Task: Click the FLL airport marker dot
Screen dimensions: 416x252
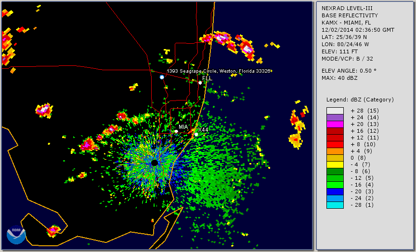Action: click(200, 83)
